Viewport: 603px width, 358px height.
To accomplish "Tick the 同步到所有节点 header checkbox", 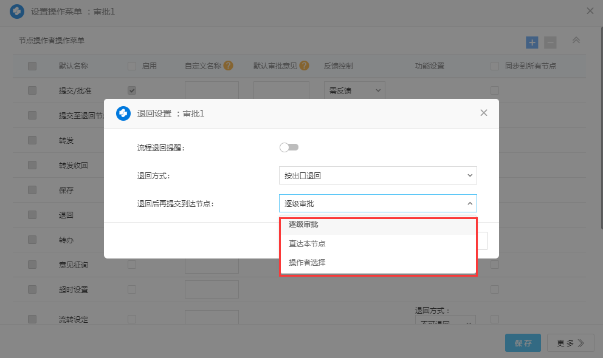I will coord(495,66).
